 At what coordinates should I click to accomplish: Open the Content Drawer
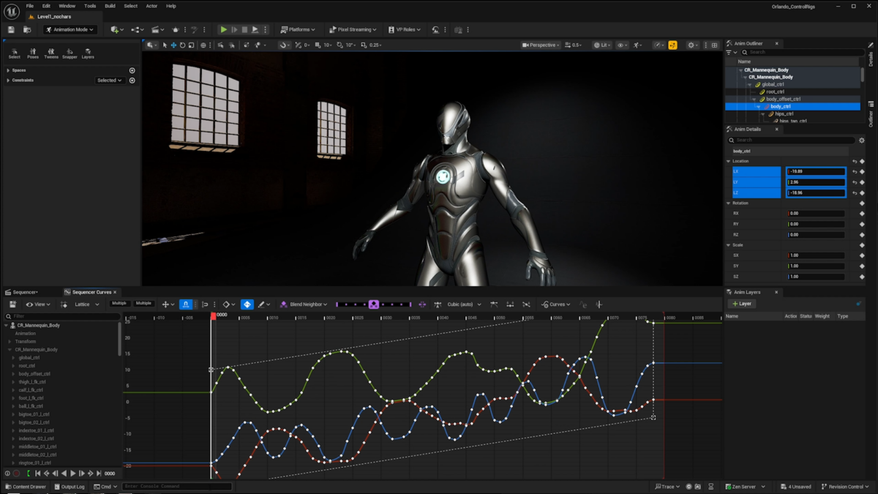[x=26, y=487]
